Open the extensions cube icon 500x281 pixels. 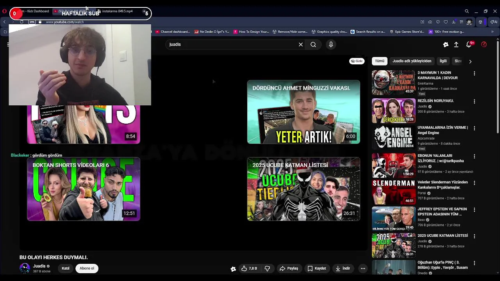(480, 22)
